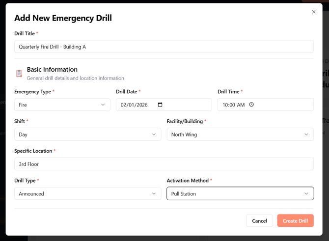Screen dimensions: 329x241
Task: Click the Basic Information section heading
Action: click(x=52, y=70)
